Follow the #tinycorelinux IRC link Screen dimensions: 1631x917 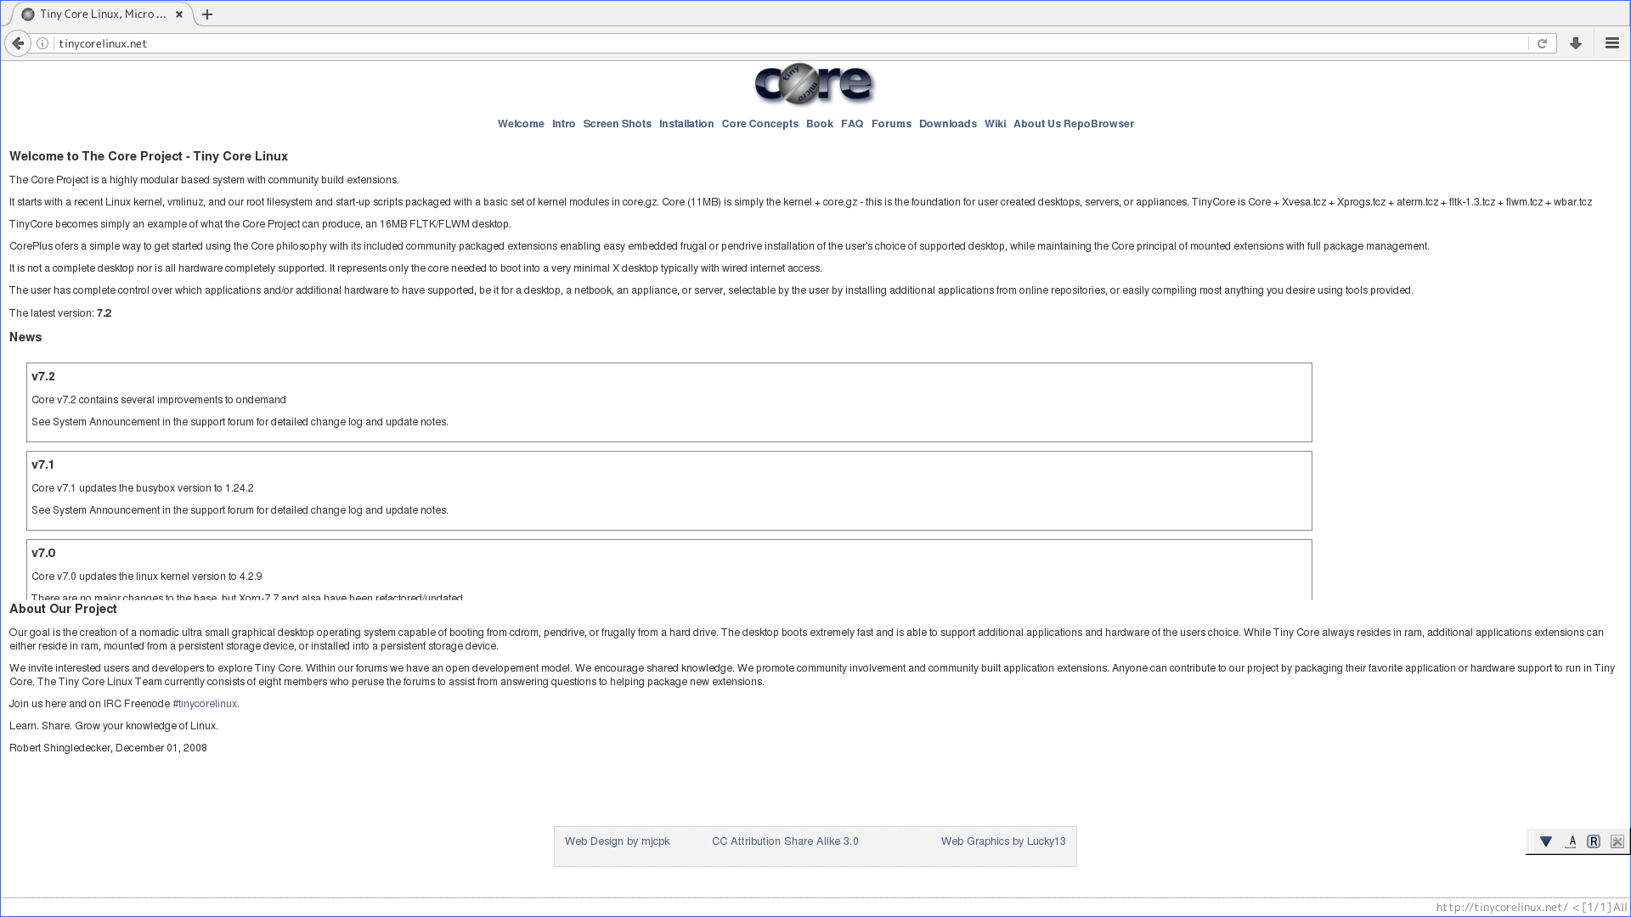[205, 704]
